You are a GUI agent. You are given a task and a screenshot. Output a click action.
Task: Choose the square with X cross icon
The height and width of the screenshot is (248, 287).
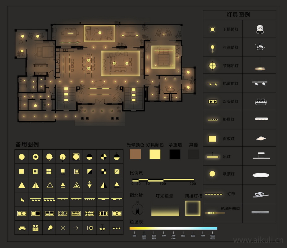[x=117, y=171]
